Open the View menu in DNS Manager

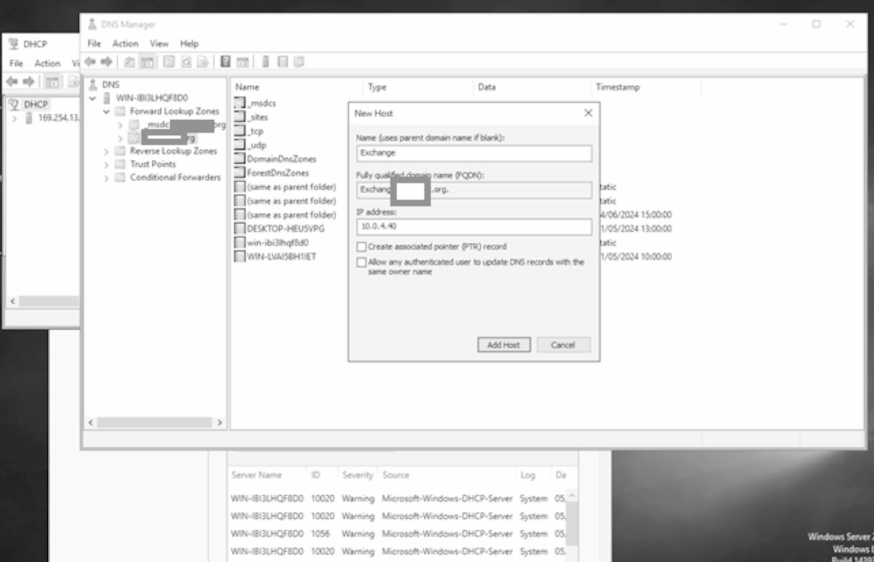(159, 44)
